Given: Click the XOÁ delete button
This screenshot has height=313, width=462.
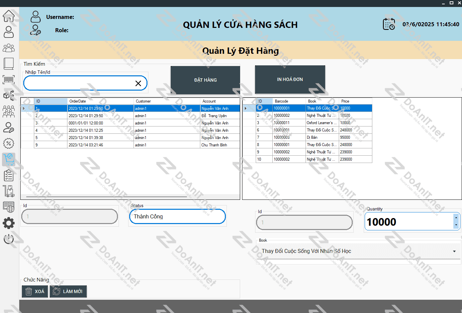Looking at the screenshot, I should pyautogui.click(x=35, y=291).
